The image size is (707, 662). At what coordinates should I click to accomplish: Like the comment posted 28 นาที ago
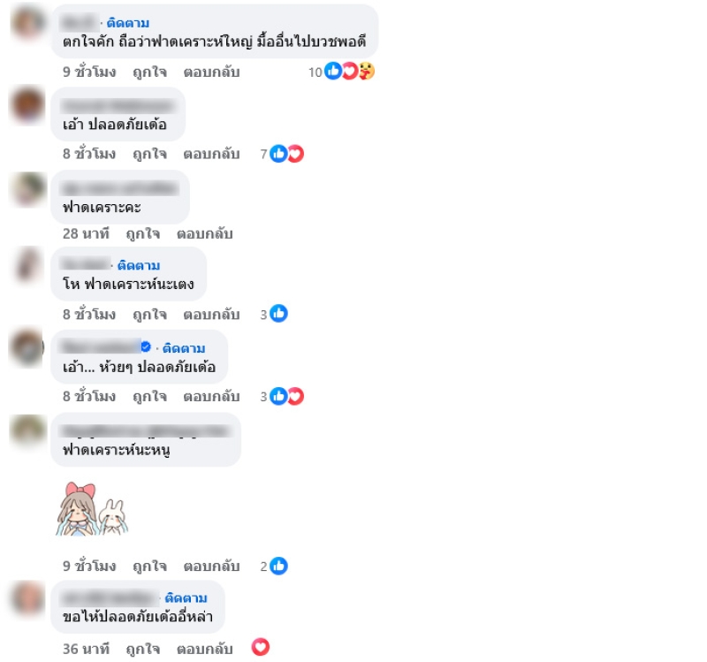(143, 234)
